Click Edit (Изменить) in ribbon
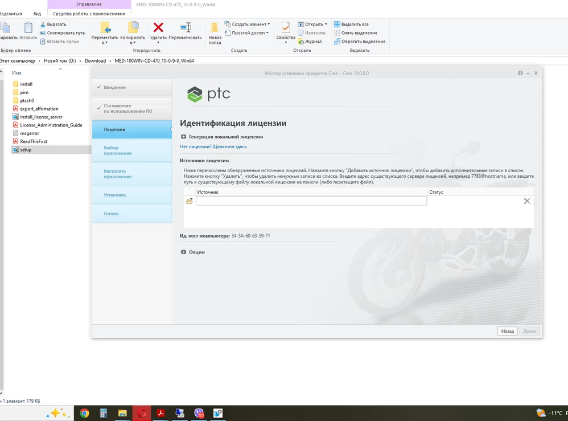Image resolution: width=568 pixels, height=421 pixels. point(311,32)
